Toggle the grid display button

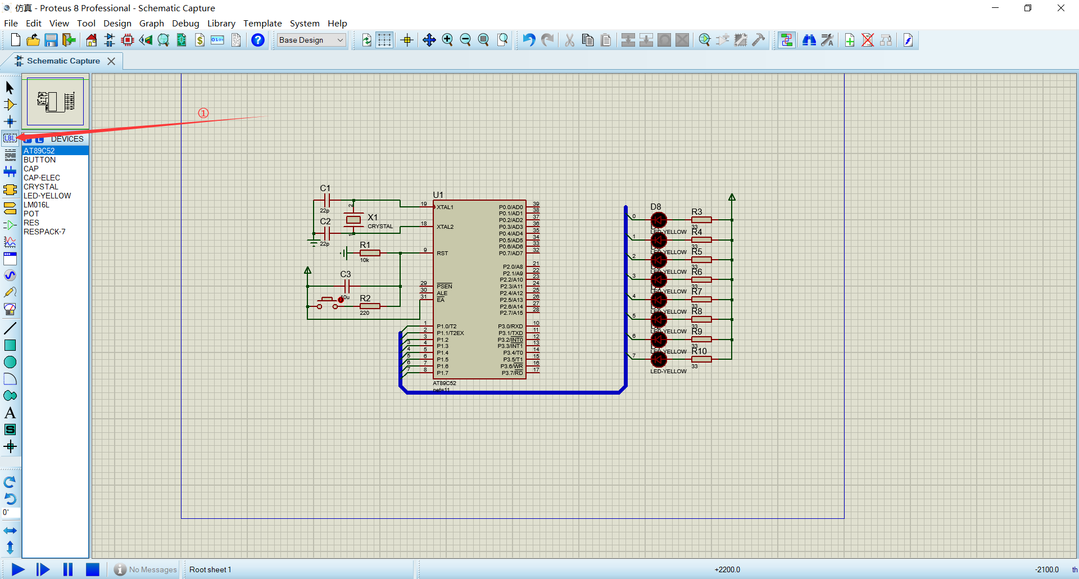point(384,40)
